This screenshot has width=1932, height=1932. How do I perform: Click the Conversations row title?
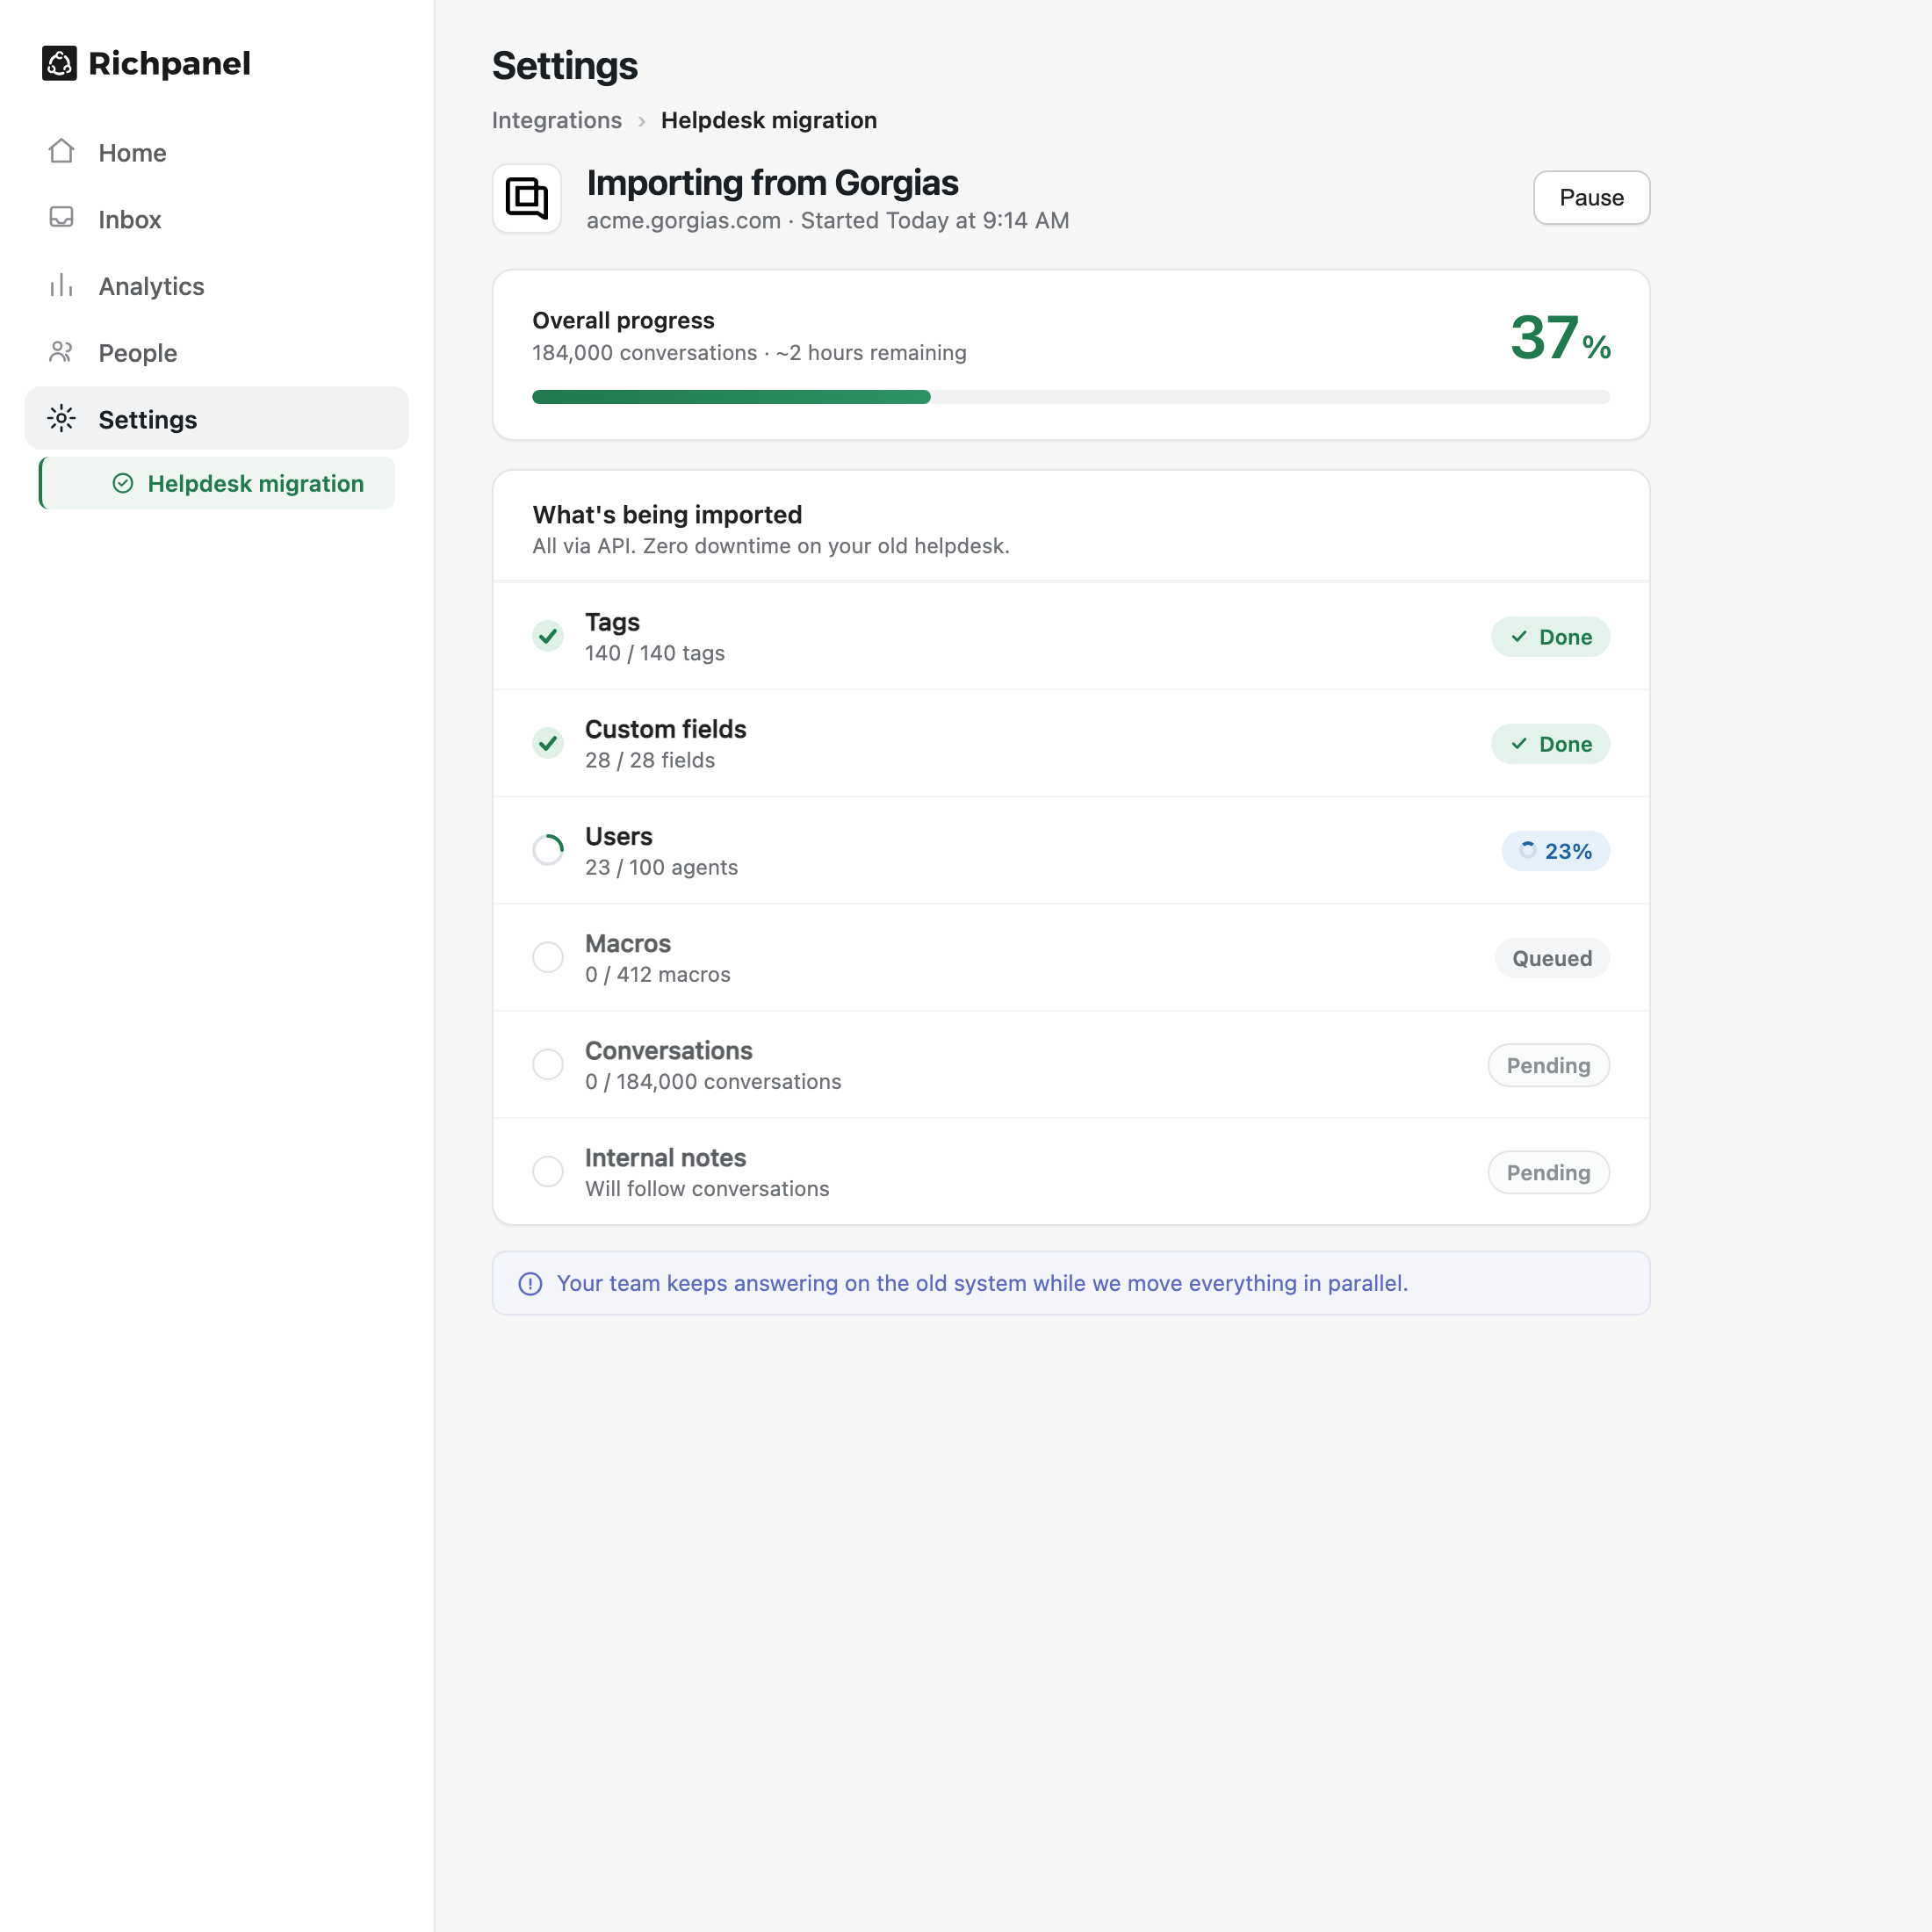pos(669,1050)
